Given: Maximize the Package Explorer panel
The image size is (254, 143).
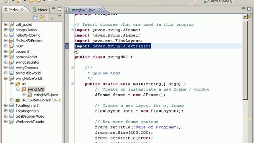Looking at the screenshot, I should coord(59,9).
